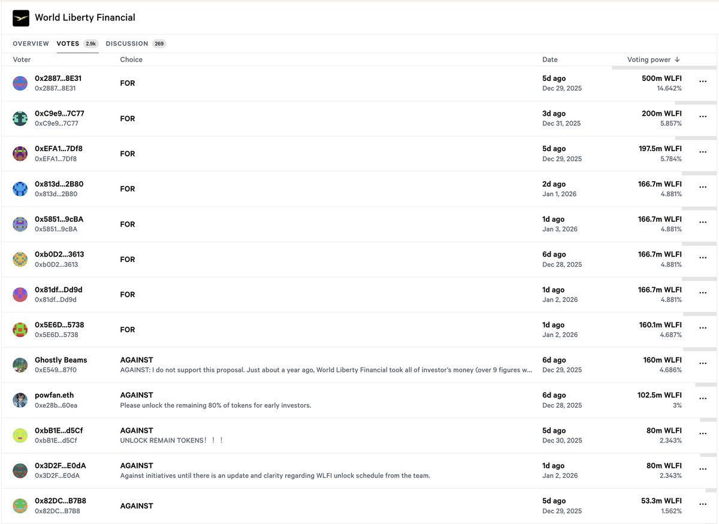Sort the list by the Choice column
The image size is (719, 524).
[x=131, y=59]
